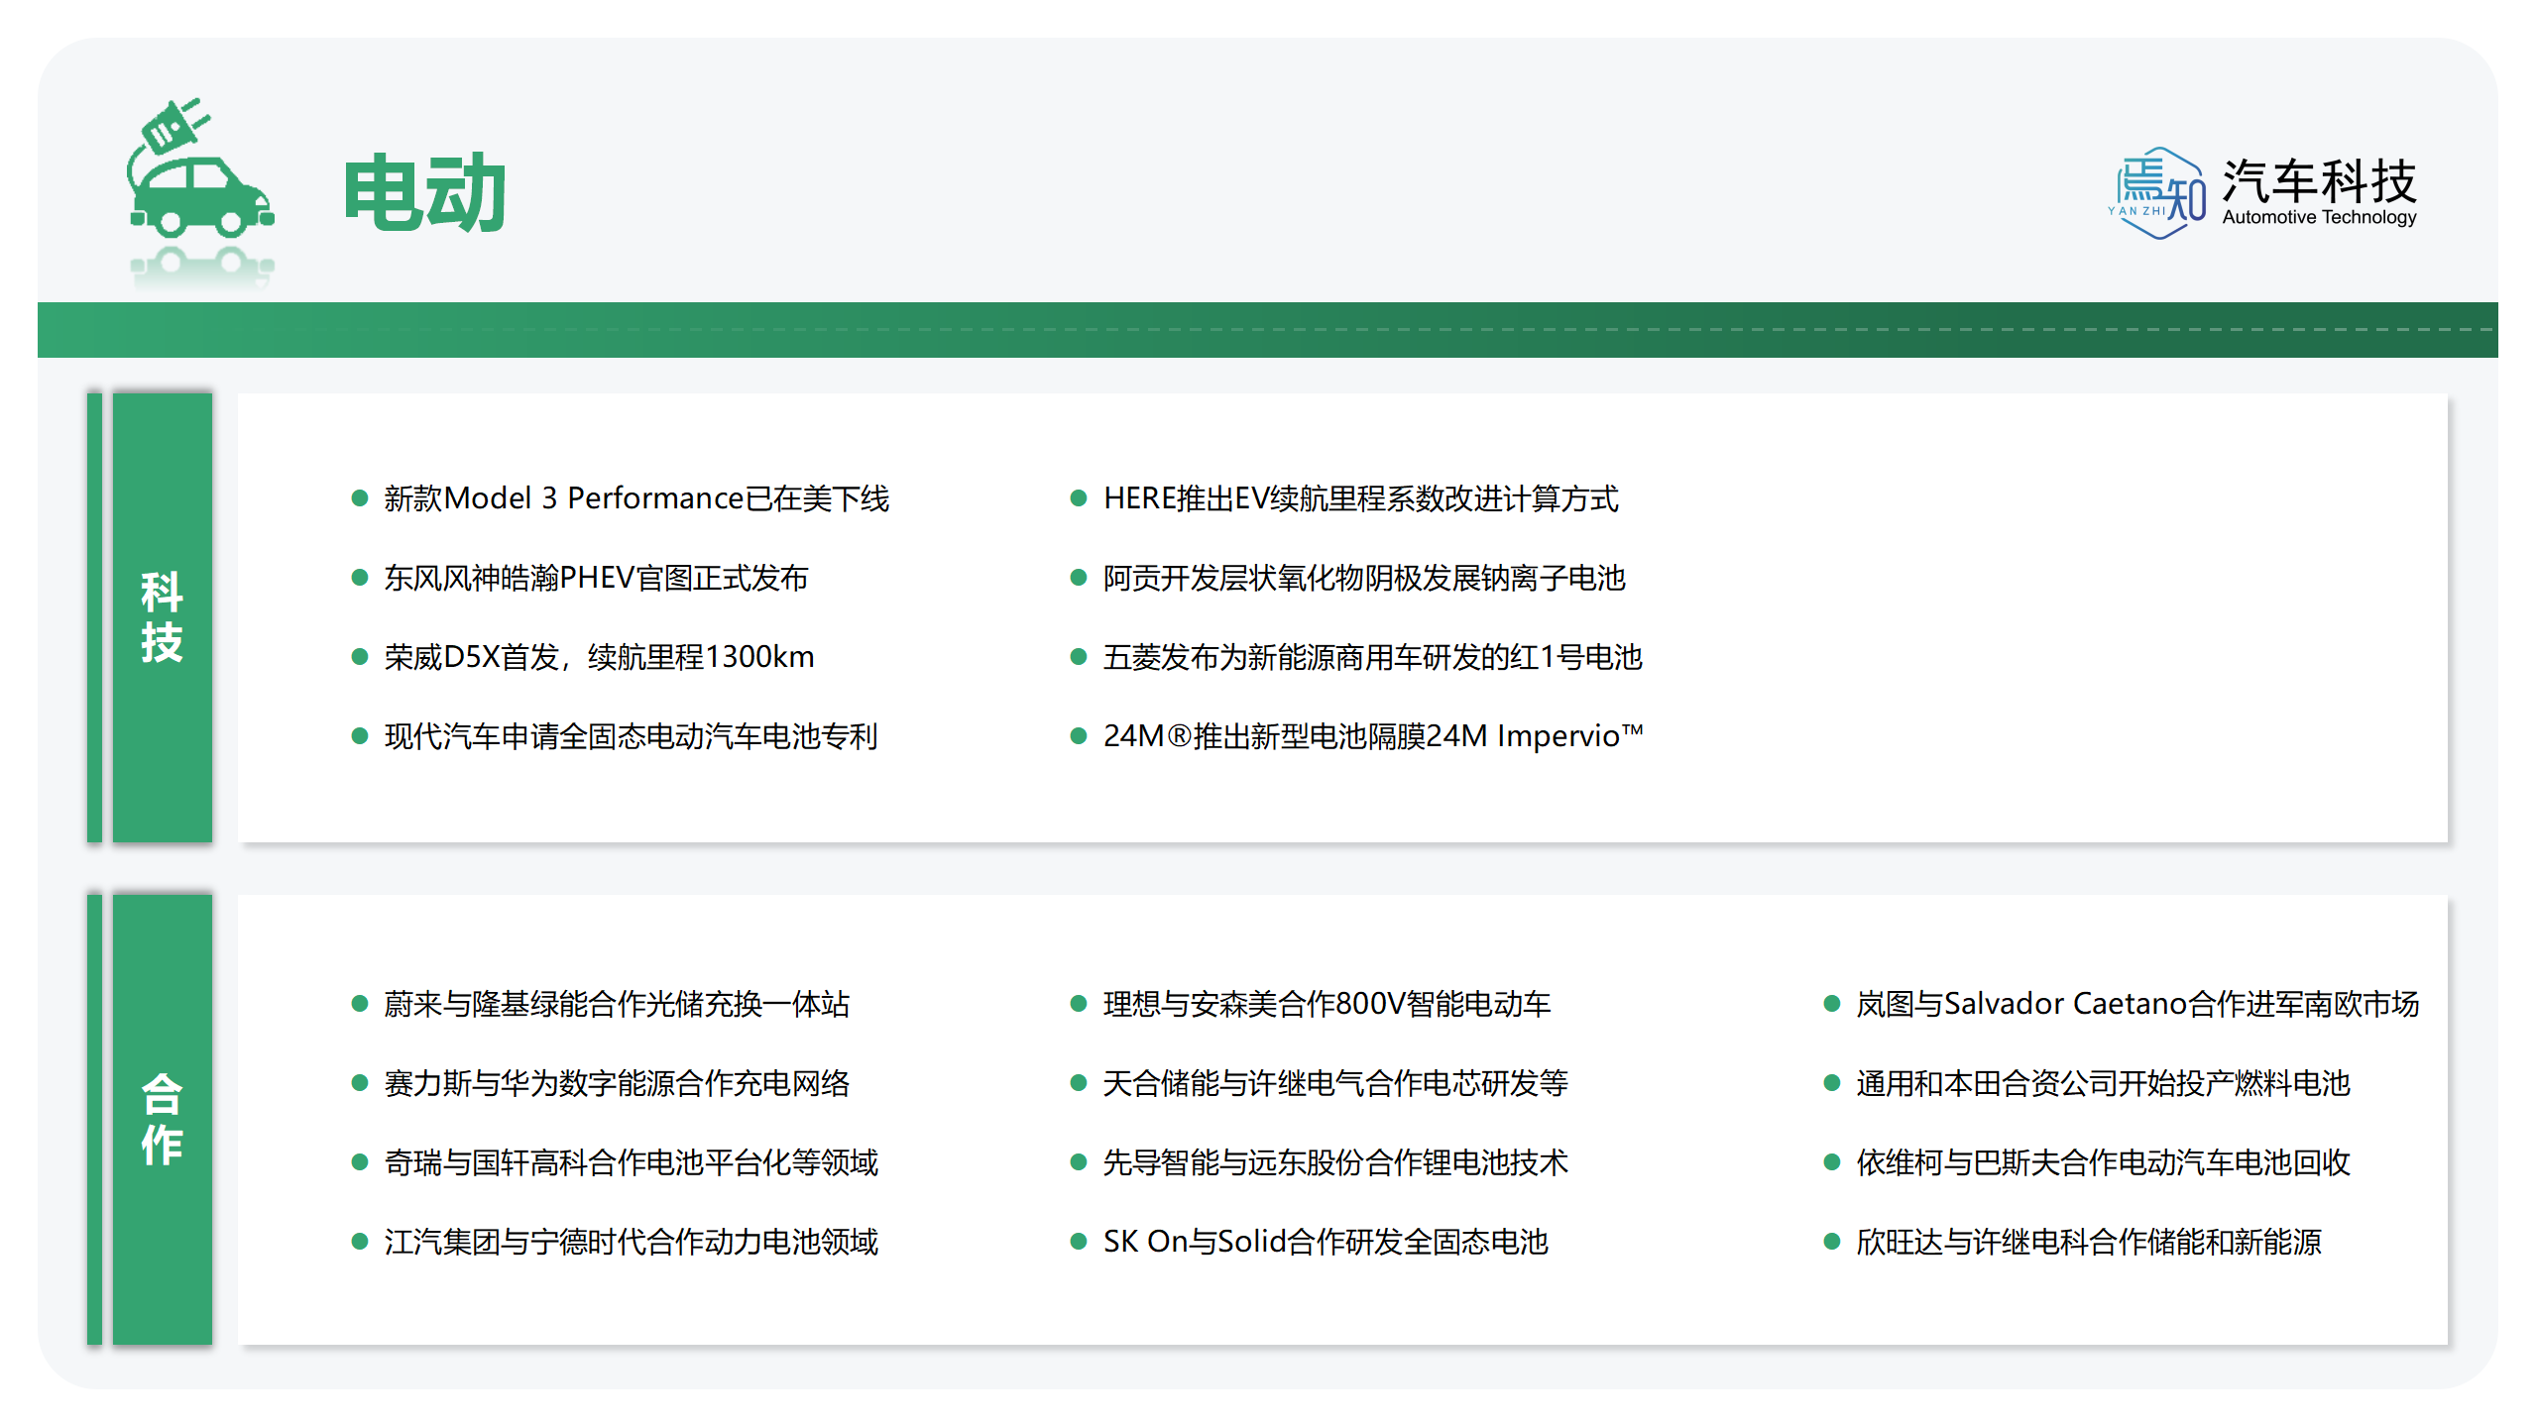Click the Yanzhi hexagon logo icon

click(2157, 193)
